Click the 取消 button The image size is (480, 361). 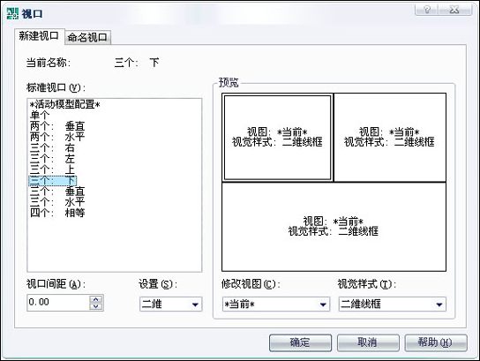(x=368, y=342)
